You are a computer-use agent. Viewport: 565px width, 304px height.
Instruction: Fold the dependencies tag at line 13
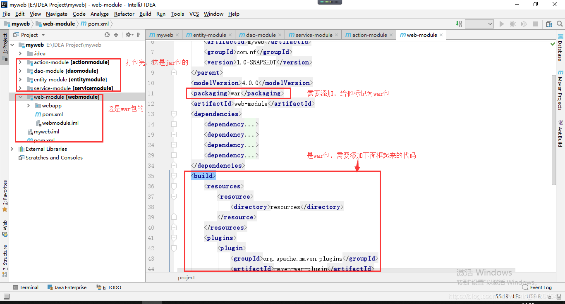point(174,114)
